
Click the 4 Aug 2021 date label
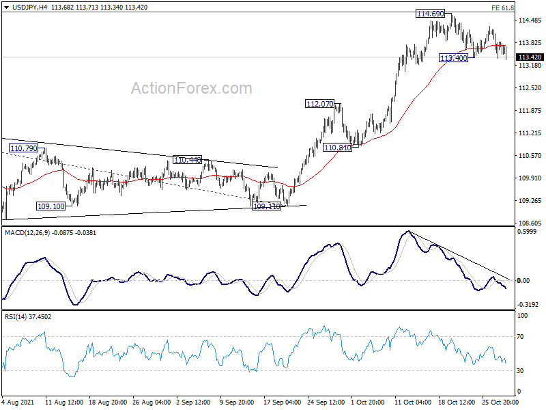18,402
